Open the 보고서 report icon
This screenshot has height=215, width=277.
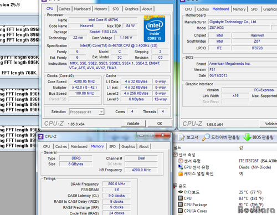181,137
